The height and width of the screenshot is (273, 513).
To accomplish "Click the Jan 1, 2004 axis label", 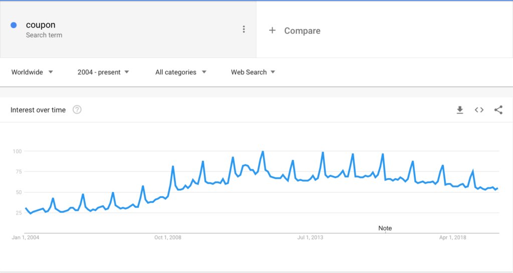I will (x=26, y=237).
